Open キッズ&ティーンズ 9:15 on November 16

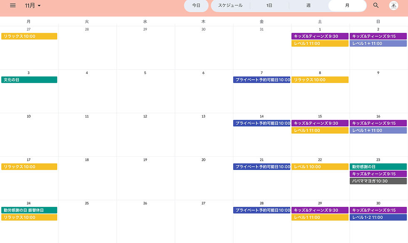[x=378, y=123]
